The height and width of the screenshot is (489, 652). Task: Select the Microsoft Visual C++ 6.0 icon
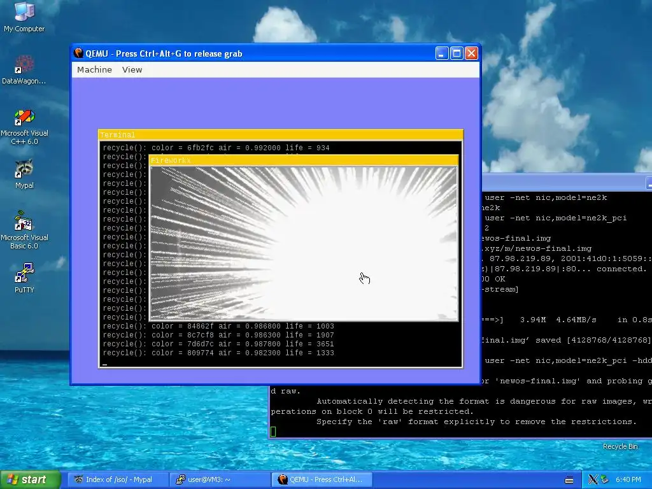coord(24,127)
